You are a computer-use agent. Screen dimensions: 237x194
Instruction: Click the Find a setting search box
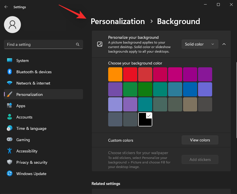[43, 44]
